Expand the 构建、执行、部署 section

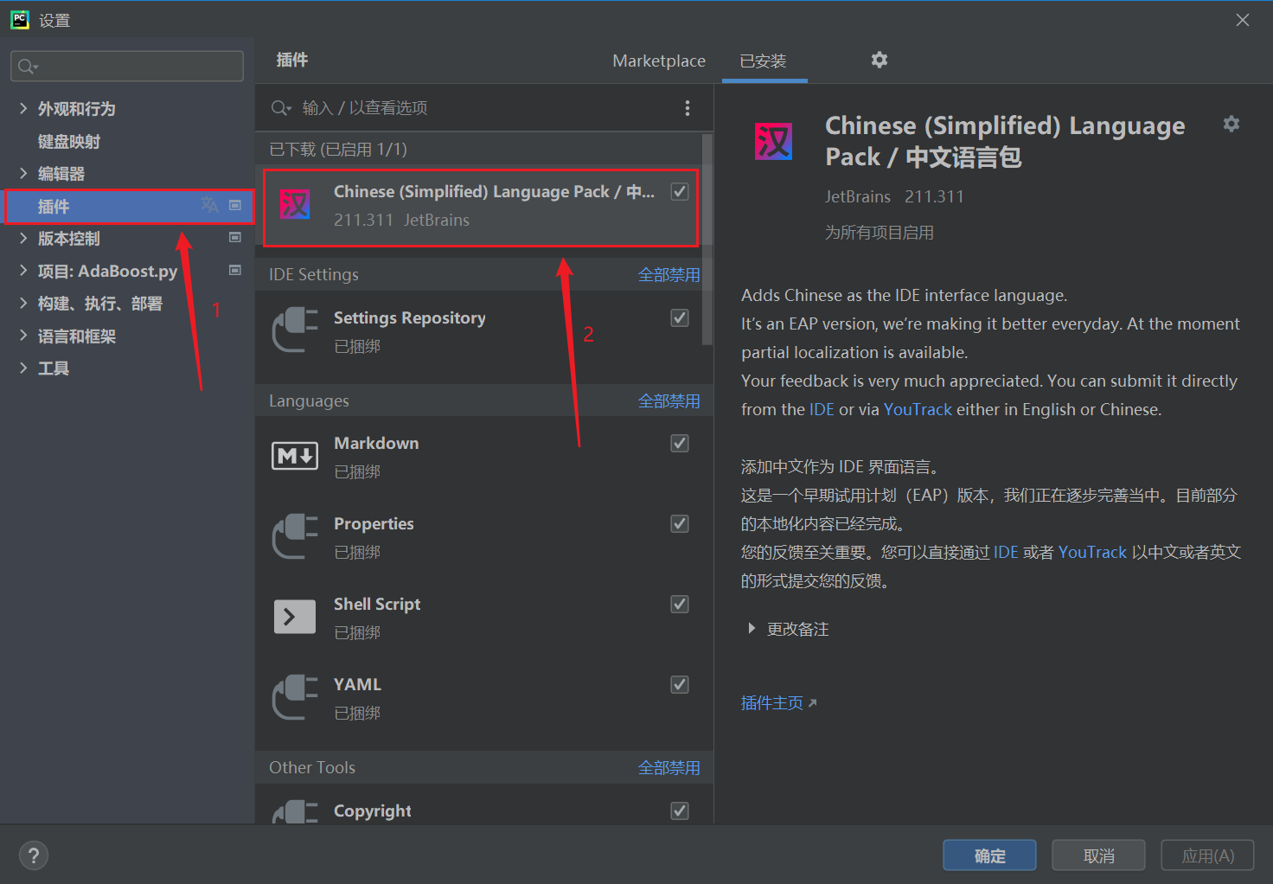[23, 303]
